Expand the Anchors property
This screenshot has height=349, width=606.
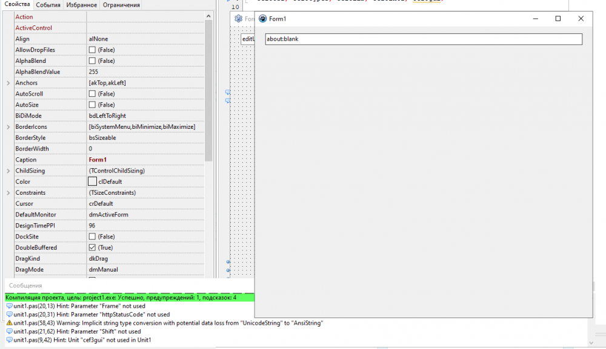tap(8, 83)
